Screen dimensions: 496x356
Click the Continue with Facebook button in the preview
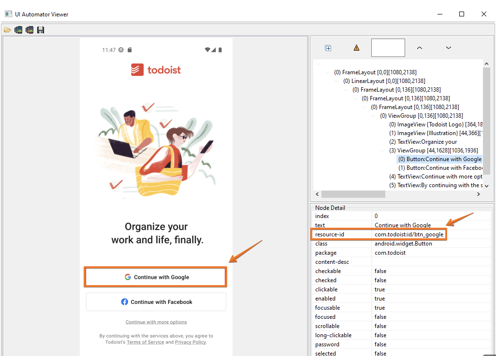(x=156, y=302)
